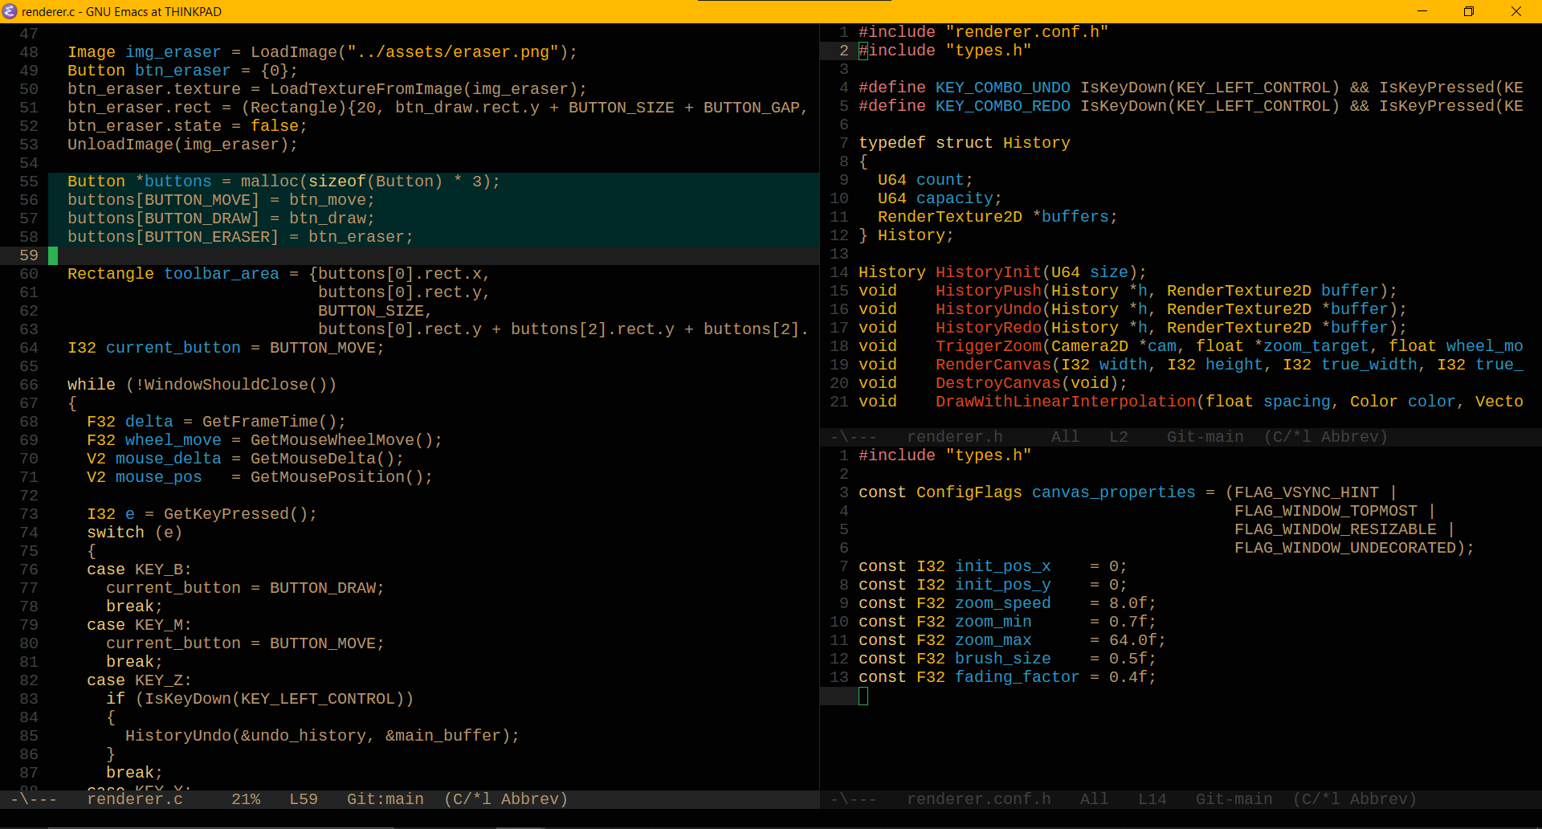Click GetMouseWheelMove call on line 69
Image resolution: width=1542 pixels, height=829 pixels.
pos(332,440)
